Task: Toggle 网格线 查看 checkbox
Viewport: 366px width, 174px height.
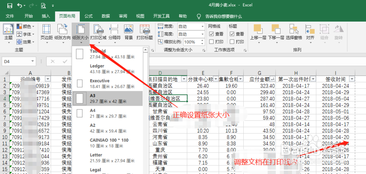Action: coord(212,34)
